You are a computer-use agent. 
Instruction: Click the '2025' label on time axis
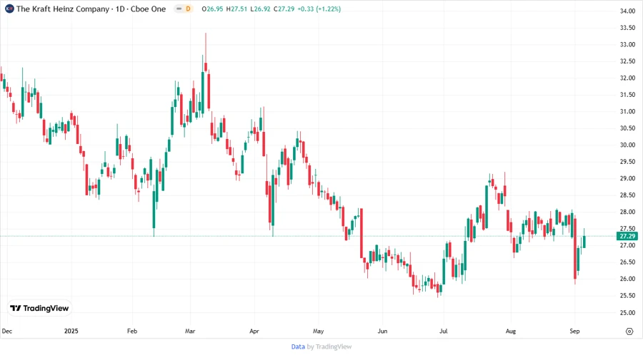coord(71,331)
